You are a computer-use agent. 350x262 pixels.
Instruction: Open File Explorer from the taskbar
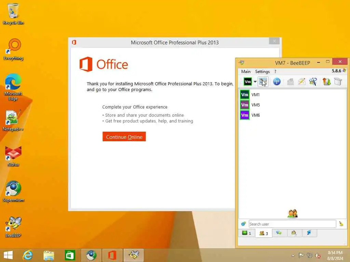(x=49, y=255)
